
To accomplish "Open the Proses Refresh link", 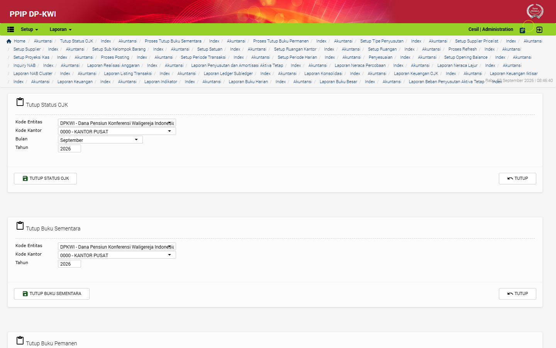I will [463, 49].
